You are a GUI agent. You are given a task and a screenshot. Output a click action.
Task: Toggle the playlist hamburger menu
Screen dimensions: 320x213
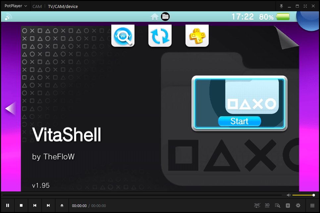[312, 205]
